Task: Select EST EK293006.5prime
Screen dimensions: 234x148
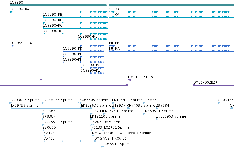Action: [x=24, y=100]
